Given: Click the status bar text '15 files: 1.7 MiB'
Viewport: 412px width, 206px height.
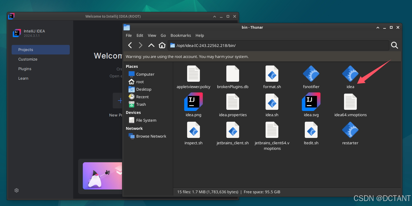Looking at the screenshot, I should click(208, 192).
